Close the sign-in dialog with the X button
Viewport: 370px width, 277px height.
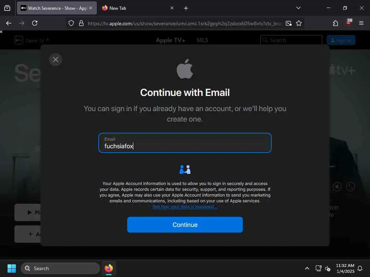[55, 60]
